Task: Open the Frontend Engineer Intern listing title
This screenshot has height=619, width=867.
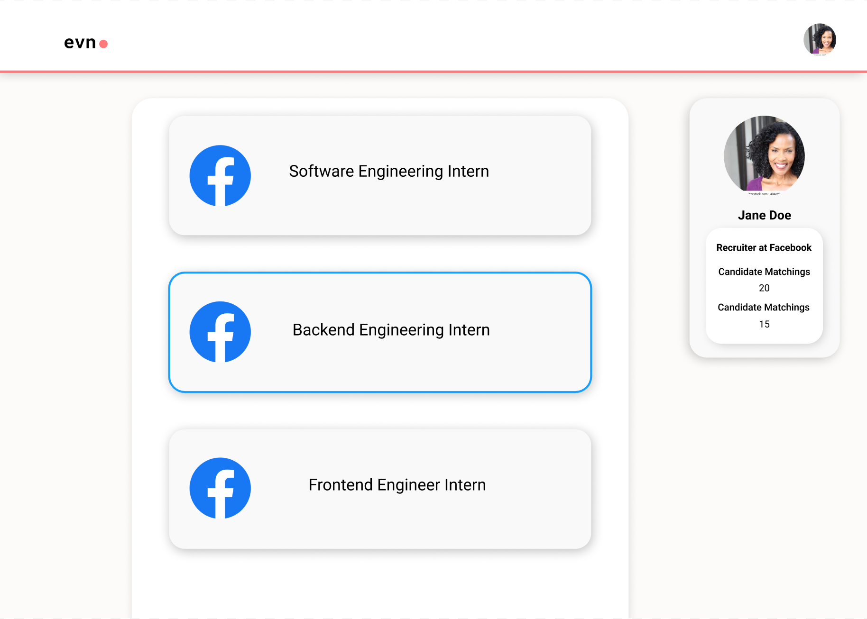Action: [397, 485]
